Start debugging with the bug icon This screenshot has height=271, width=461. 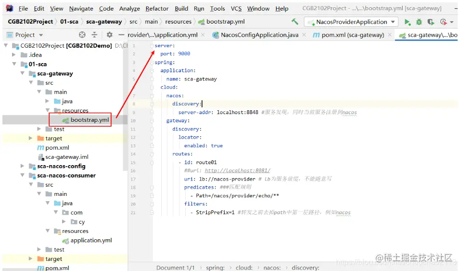click(419, 22)
